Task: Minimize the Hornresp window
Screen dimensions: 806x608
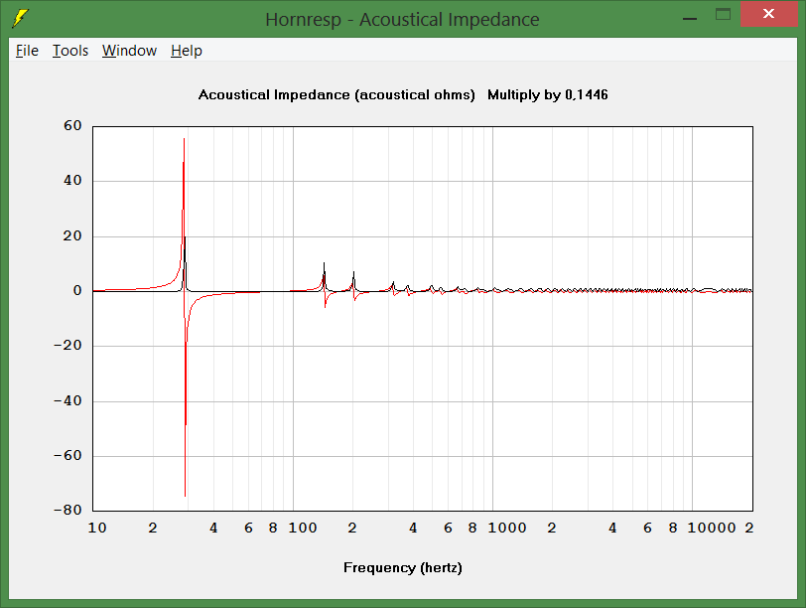Action: (x=690, y=19)
